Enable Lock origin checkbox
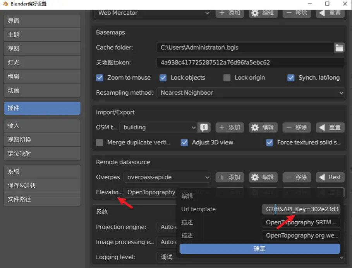This screenshot has width=352, height=268. coord(227,78)
